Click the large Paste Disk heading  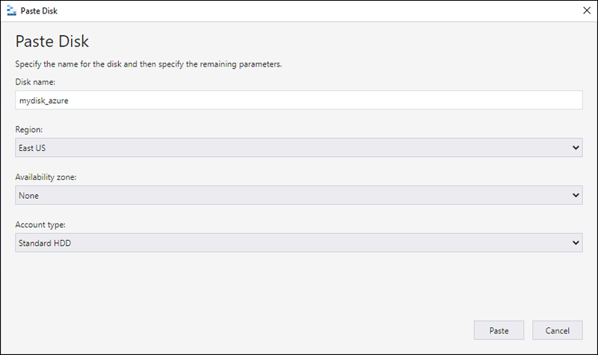pyautogui.click(x=52, y=41)
